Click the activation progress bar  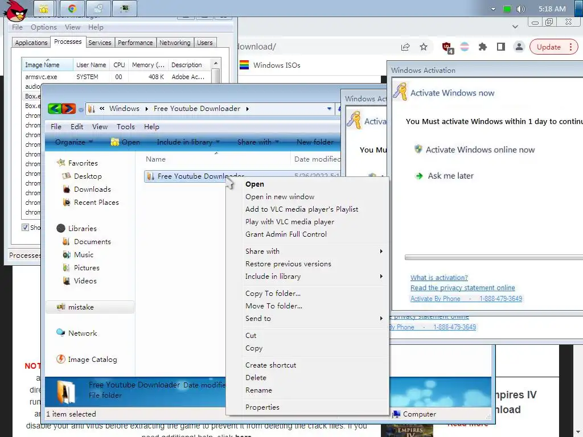pos(494,257)
